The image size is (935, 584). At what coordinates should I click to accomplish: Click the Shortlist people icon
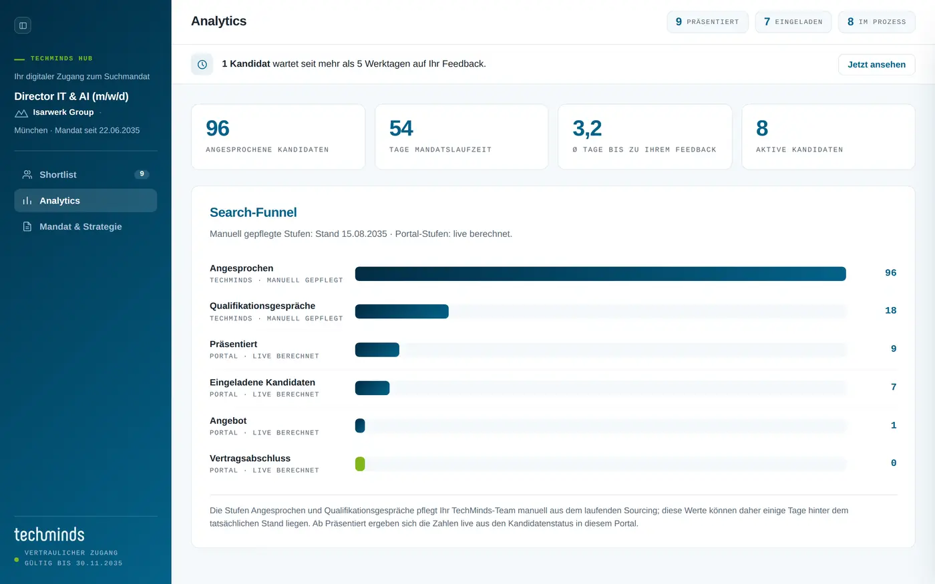pos(27,175)
